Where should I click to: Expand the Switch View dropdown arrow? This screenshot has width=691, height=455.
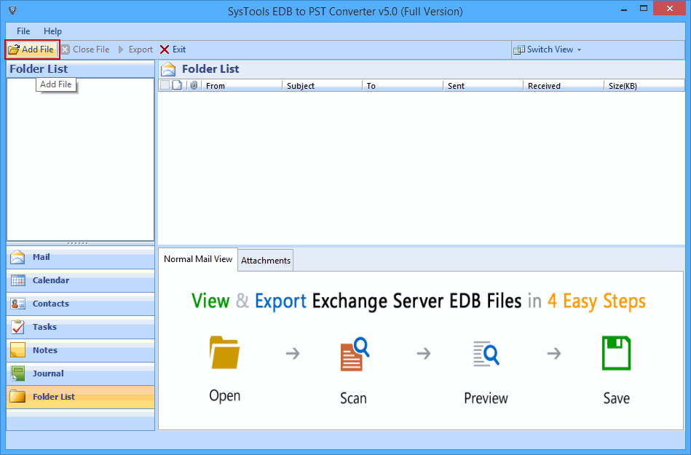coord(579,50)
